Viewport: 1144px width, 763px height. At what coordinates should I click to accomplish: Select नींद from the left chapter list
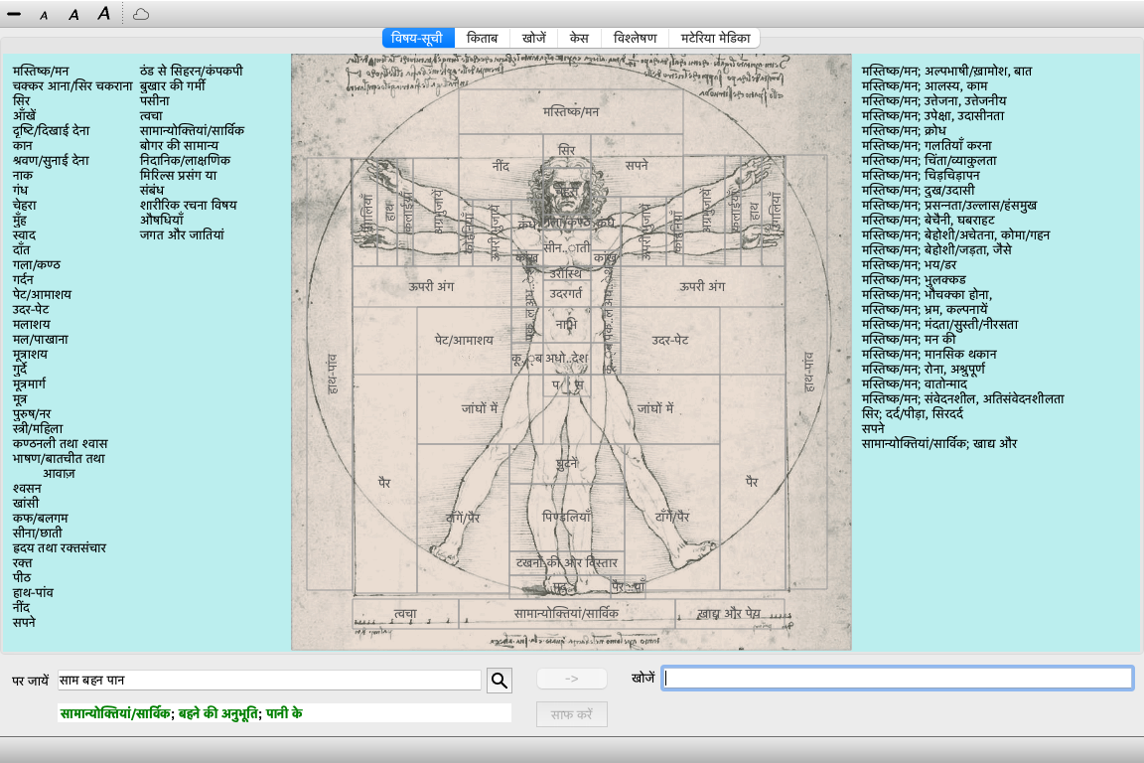[20, 608]
